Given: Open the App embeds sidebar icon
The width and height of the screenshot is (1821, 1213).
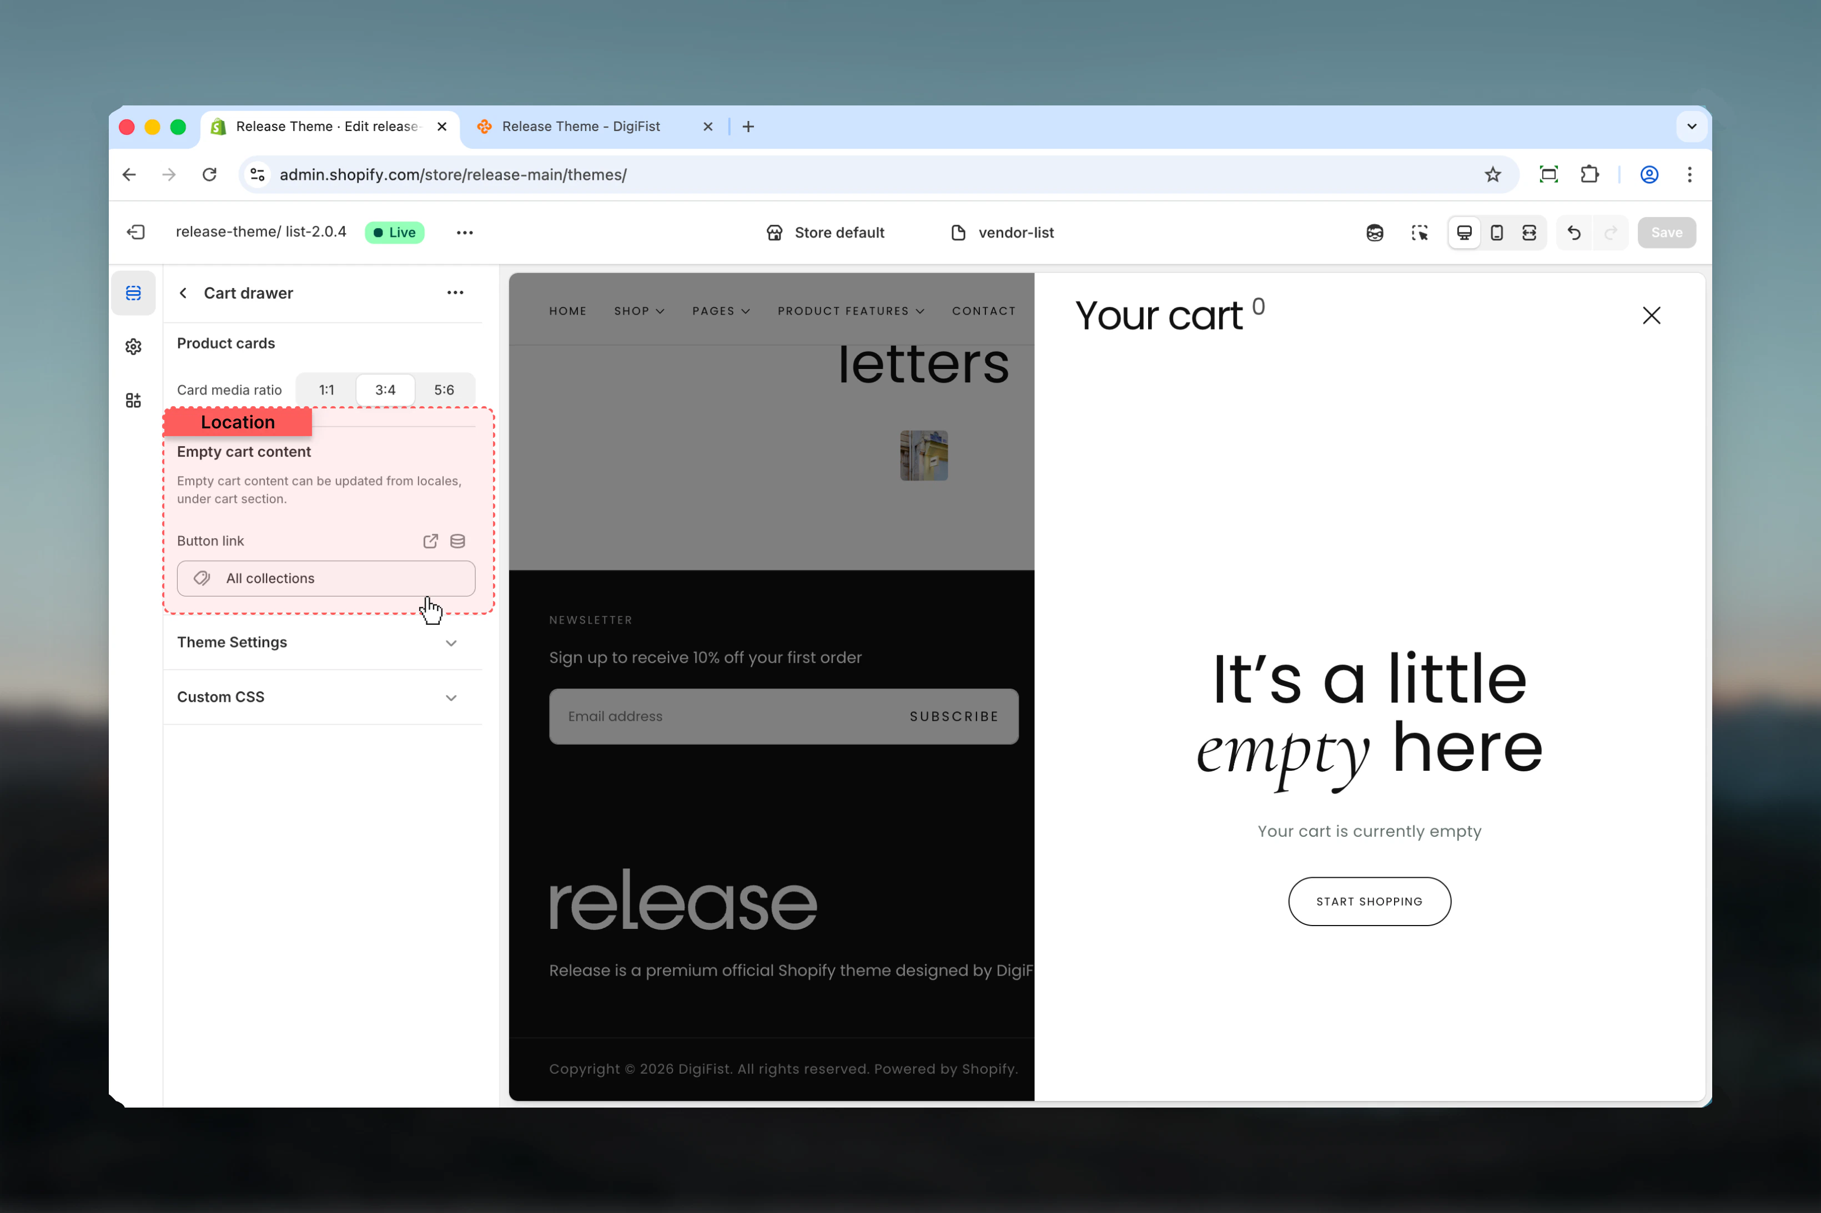Looking at the screenshot, I should [x=133, y=400].
